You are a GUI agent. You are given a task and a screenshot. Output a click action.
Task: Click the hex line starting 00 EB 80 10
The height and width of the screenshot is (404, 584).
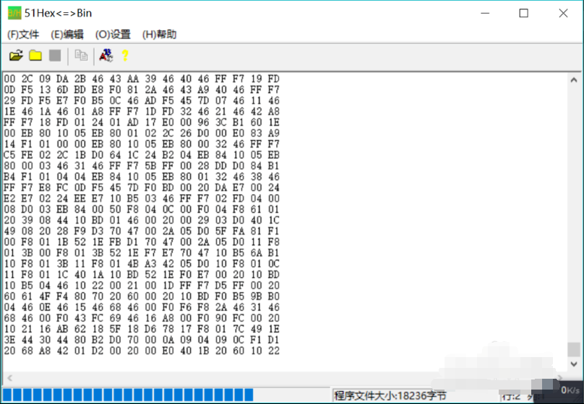click(142, 133)
